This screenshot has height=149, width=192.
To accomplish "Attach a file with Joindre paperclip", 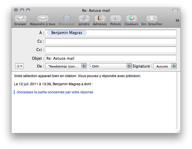I will tap(84, 18).
